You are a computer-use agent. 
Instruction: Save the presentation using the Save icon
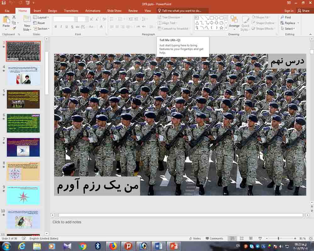tap(3, 3)
